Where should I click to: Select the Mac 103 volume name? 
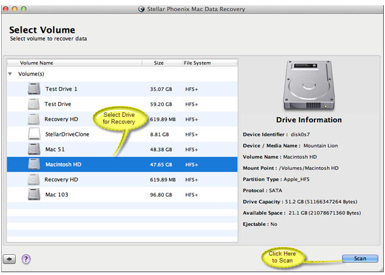click(57, 195)
